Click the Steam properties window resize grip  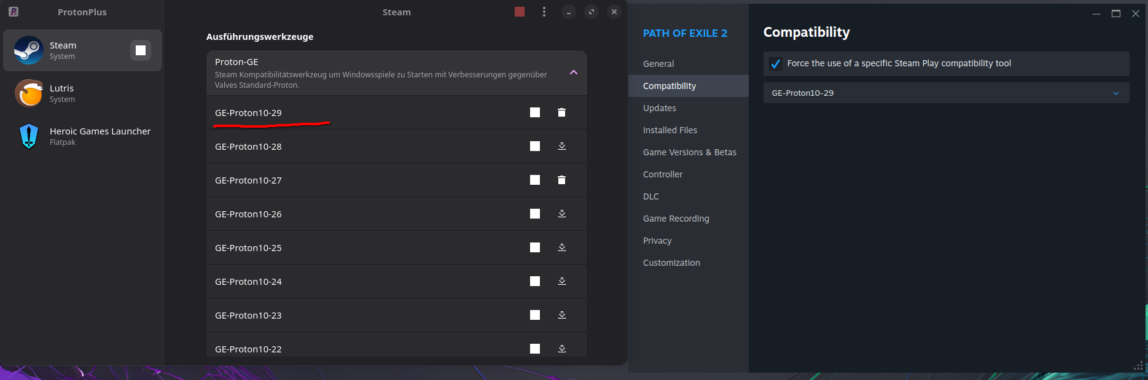click(1138, 366)
